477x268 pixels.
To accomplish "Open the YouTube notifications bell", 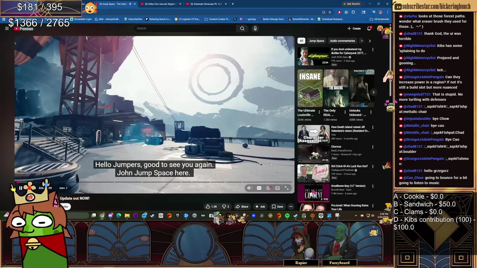I will coord(369,28).
